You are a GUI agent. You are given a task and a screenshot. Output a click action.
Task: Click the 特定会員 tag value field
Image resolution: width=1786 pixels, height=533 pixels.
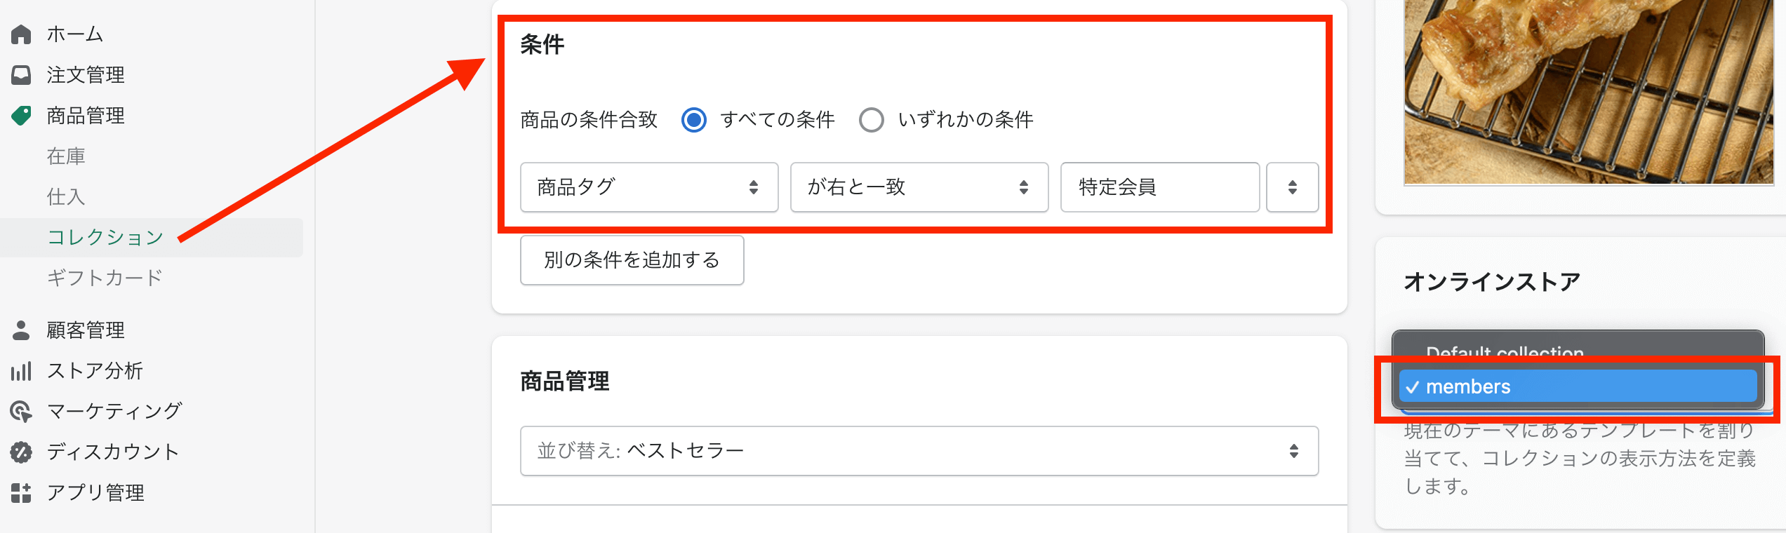(x=1160, y=187)
